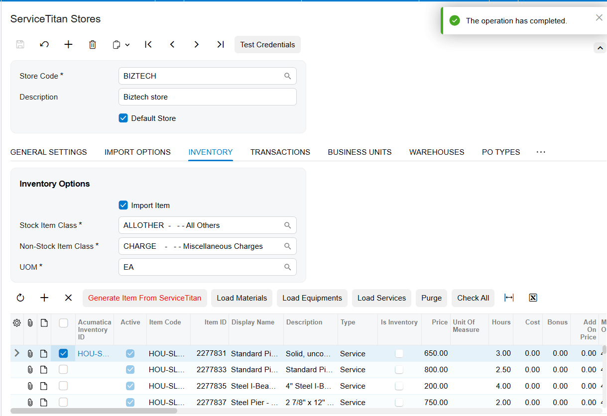Add a new grid row
This screenshot has height=416, width=607.
(x=44, y=298)
